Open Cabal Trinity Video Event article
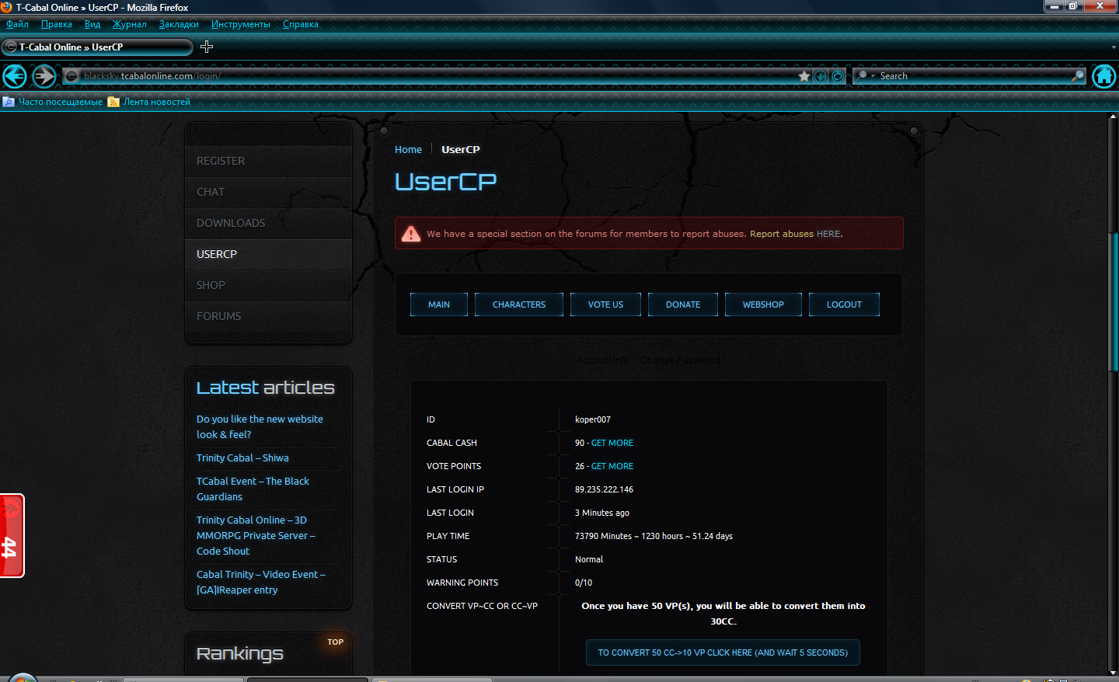This screenshot has height=682, width=1119. point(260,582)
